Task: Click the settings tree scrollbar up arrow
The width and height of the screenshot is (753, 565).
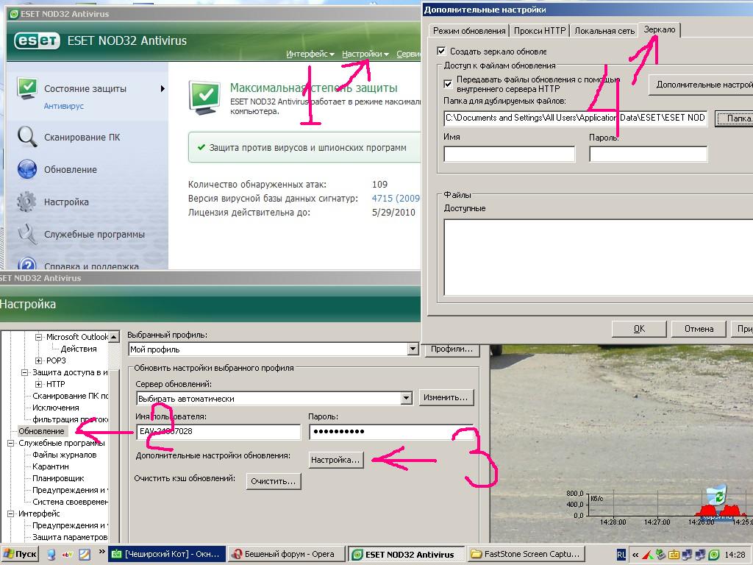Action: tap(114, 337)
